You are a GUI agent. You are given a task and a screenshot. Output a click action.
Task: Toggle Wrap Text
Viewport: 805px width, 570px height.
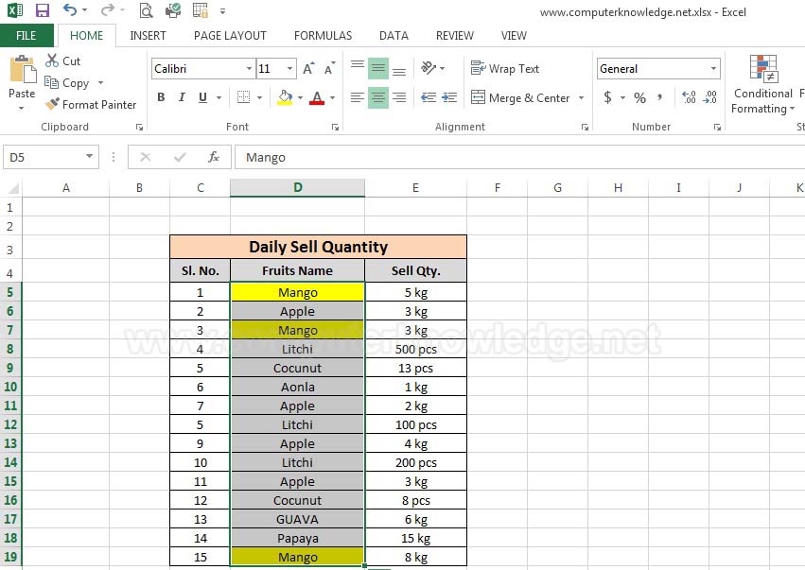click(505, 68)
